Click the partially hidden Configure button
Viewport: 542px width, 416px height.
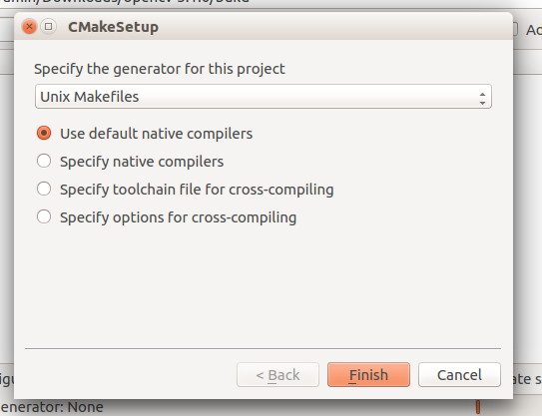7,379
